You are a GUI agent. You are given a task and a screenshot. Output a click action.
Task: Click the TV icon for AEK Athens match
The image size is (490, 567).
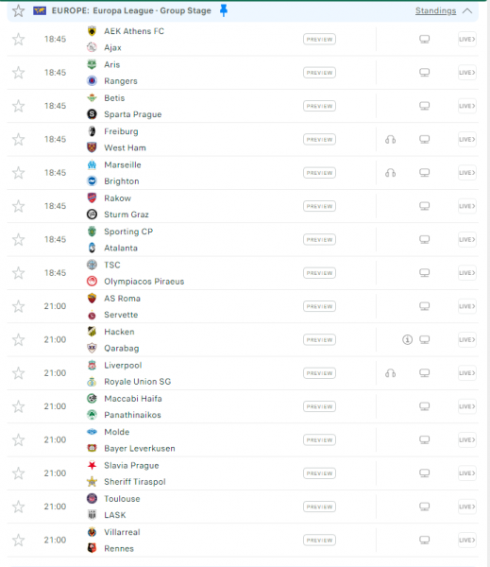point(424,39)
